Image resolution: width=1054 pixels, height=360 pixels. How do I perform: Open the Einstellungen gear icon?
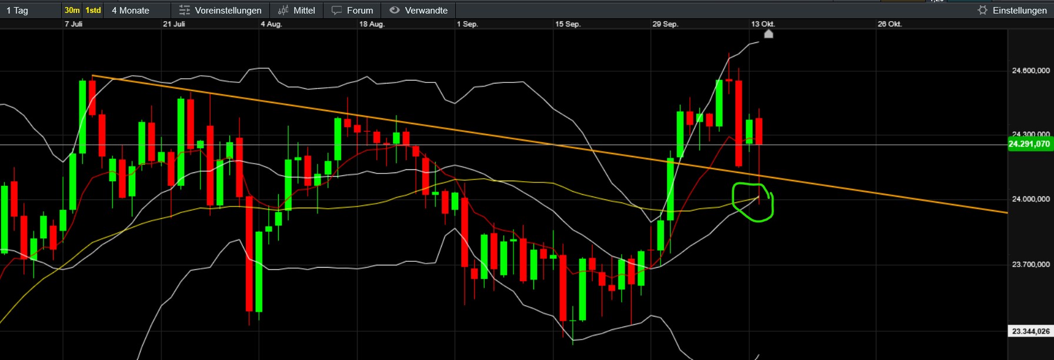point(982,11)
